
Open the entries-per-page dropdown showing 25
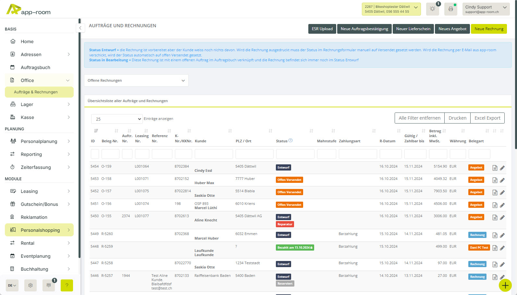[x=117, y=119]
